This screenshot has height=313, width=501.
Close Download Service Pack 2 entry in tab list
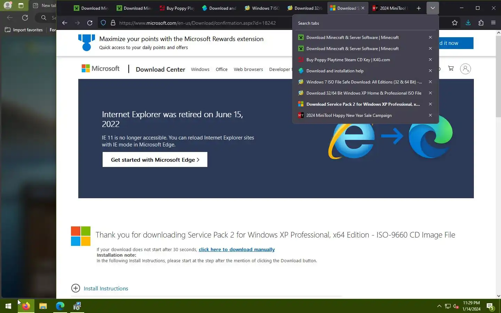pyautogui.click(x=430, y=104)
